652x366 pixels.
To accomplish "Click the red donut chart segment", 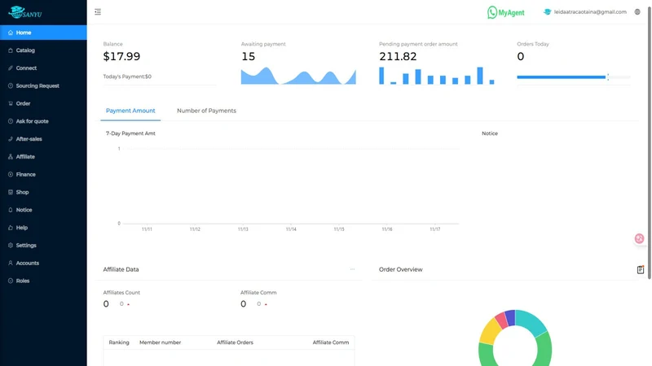I will (x=501, y=320).
